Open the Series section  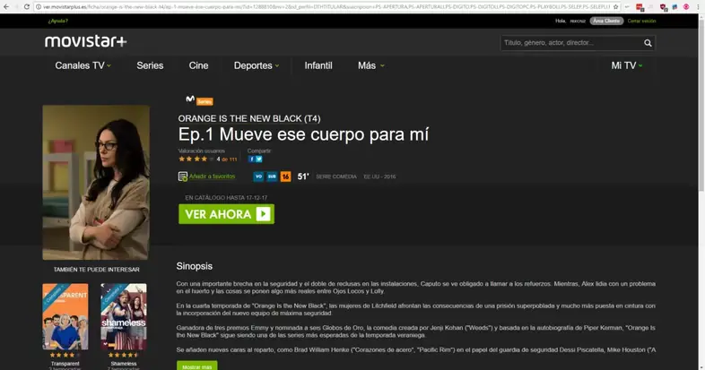pyautogui.click(x=150, y=65)
